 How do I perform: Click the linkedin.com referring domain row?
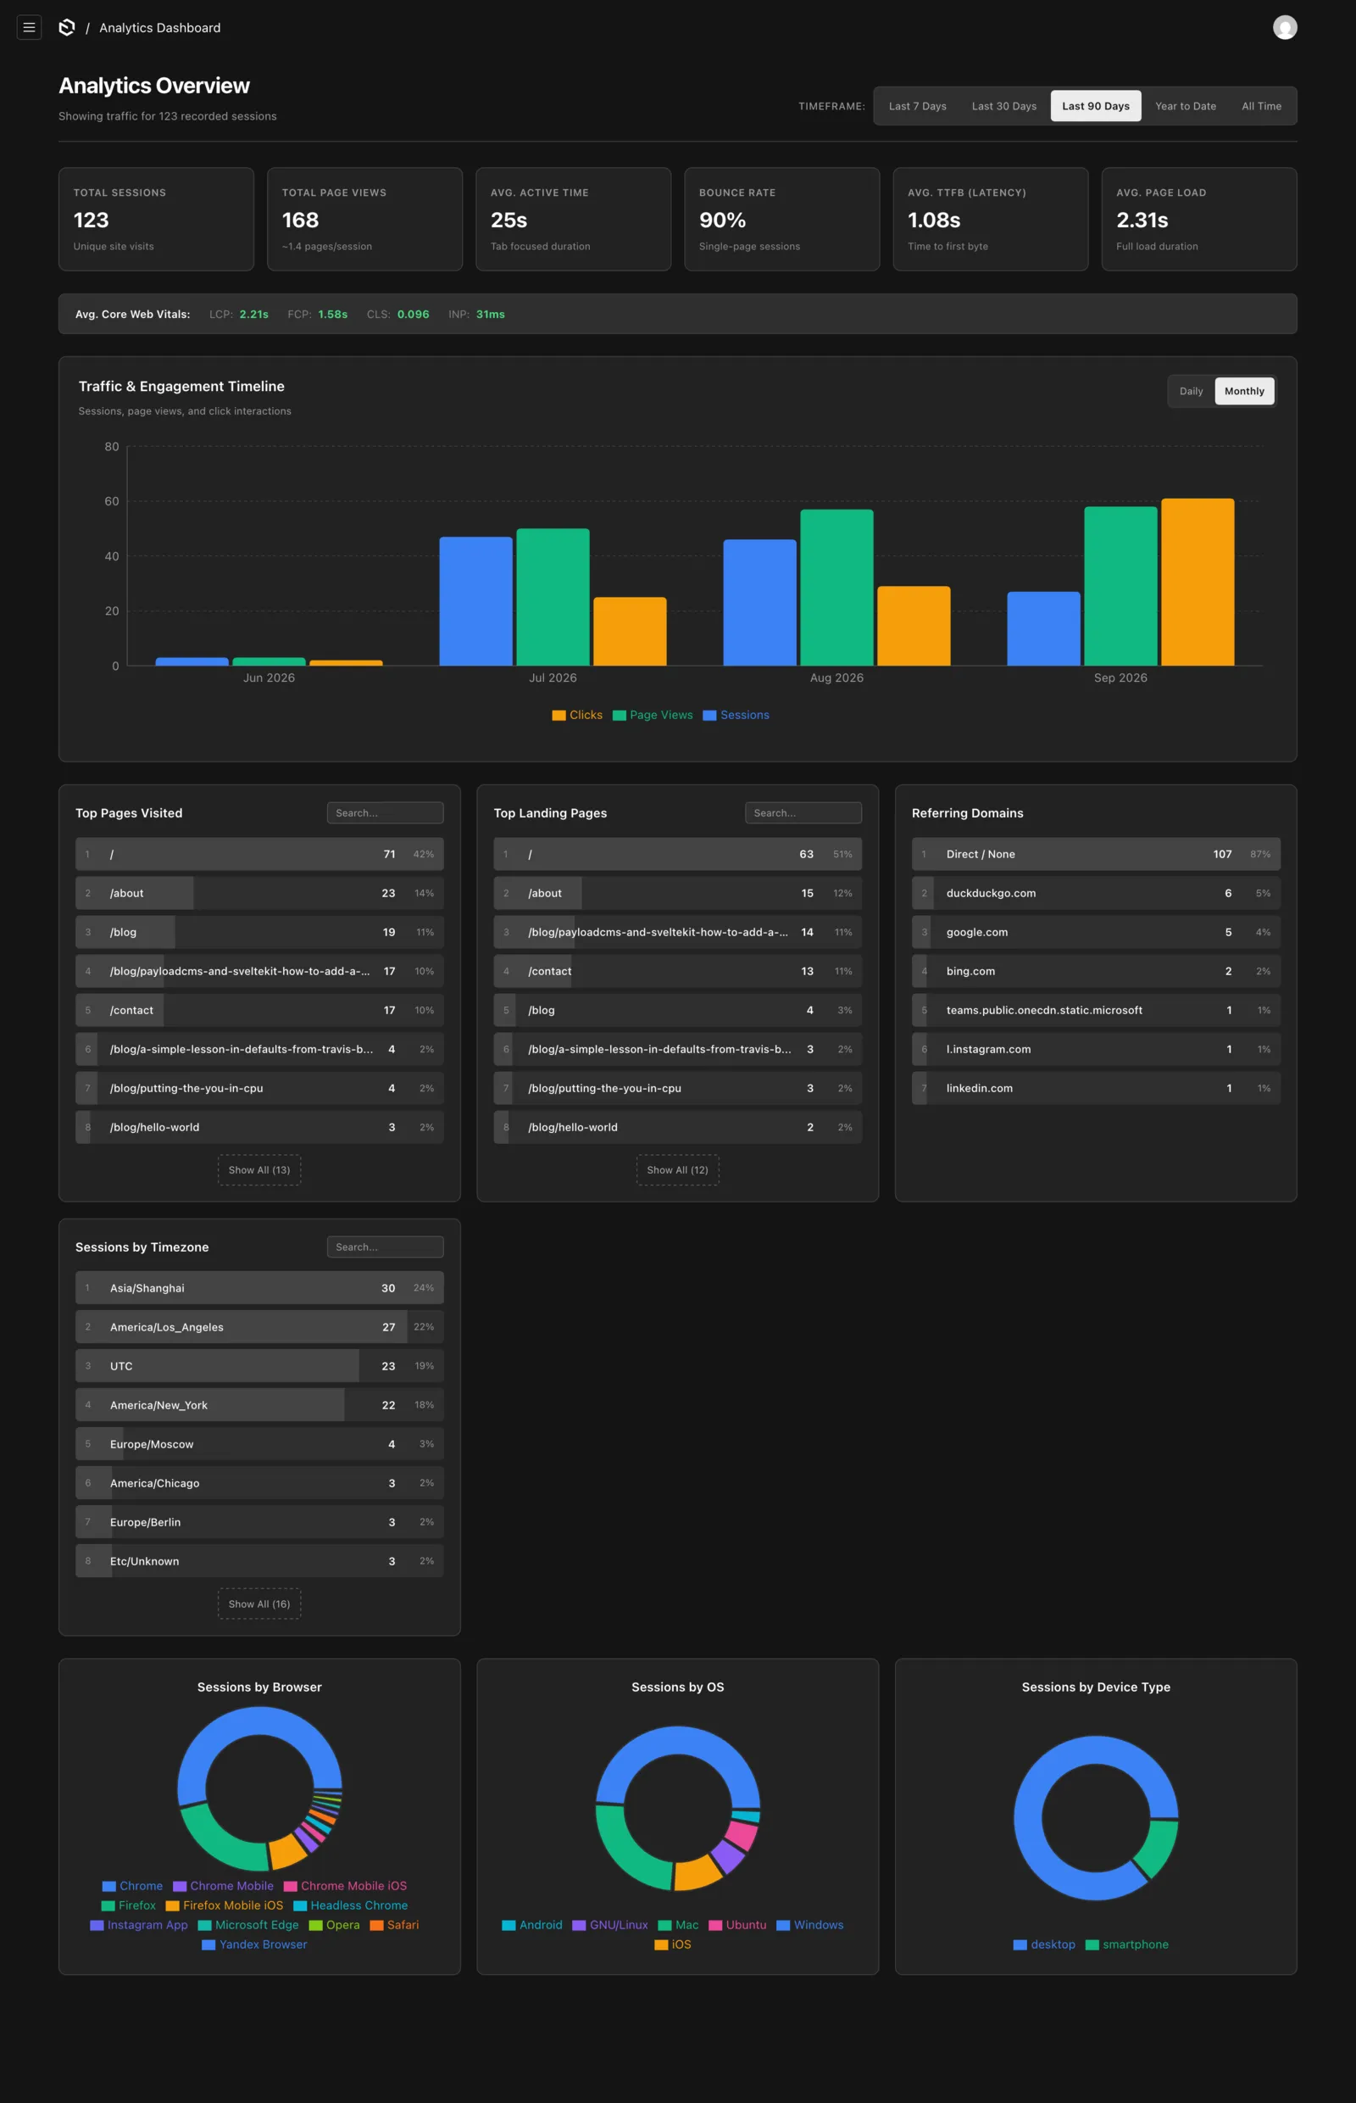(1097, 1088)
